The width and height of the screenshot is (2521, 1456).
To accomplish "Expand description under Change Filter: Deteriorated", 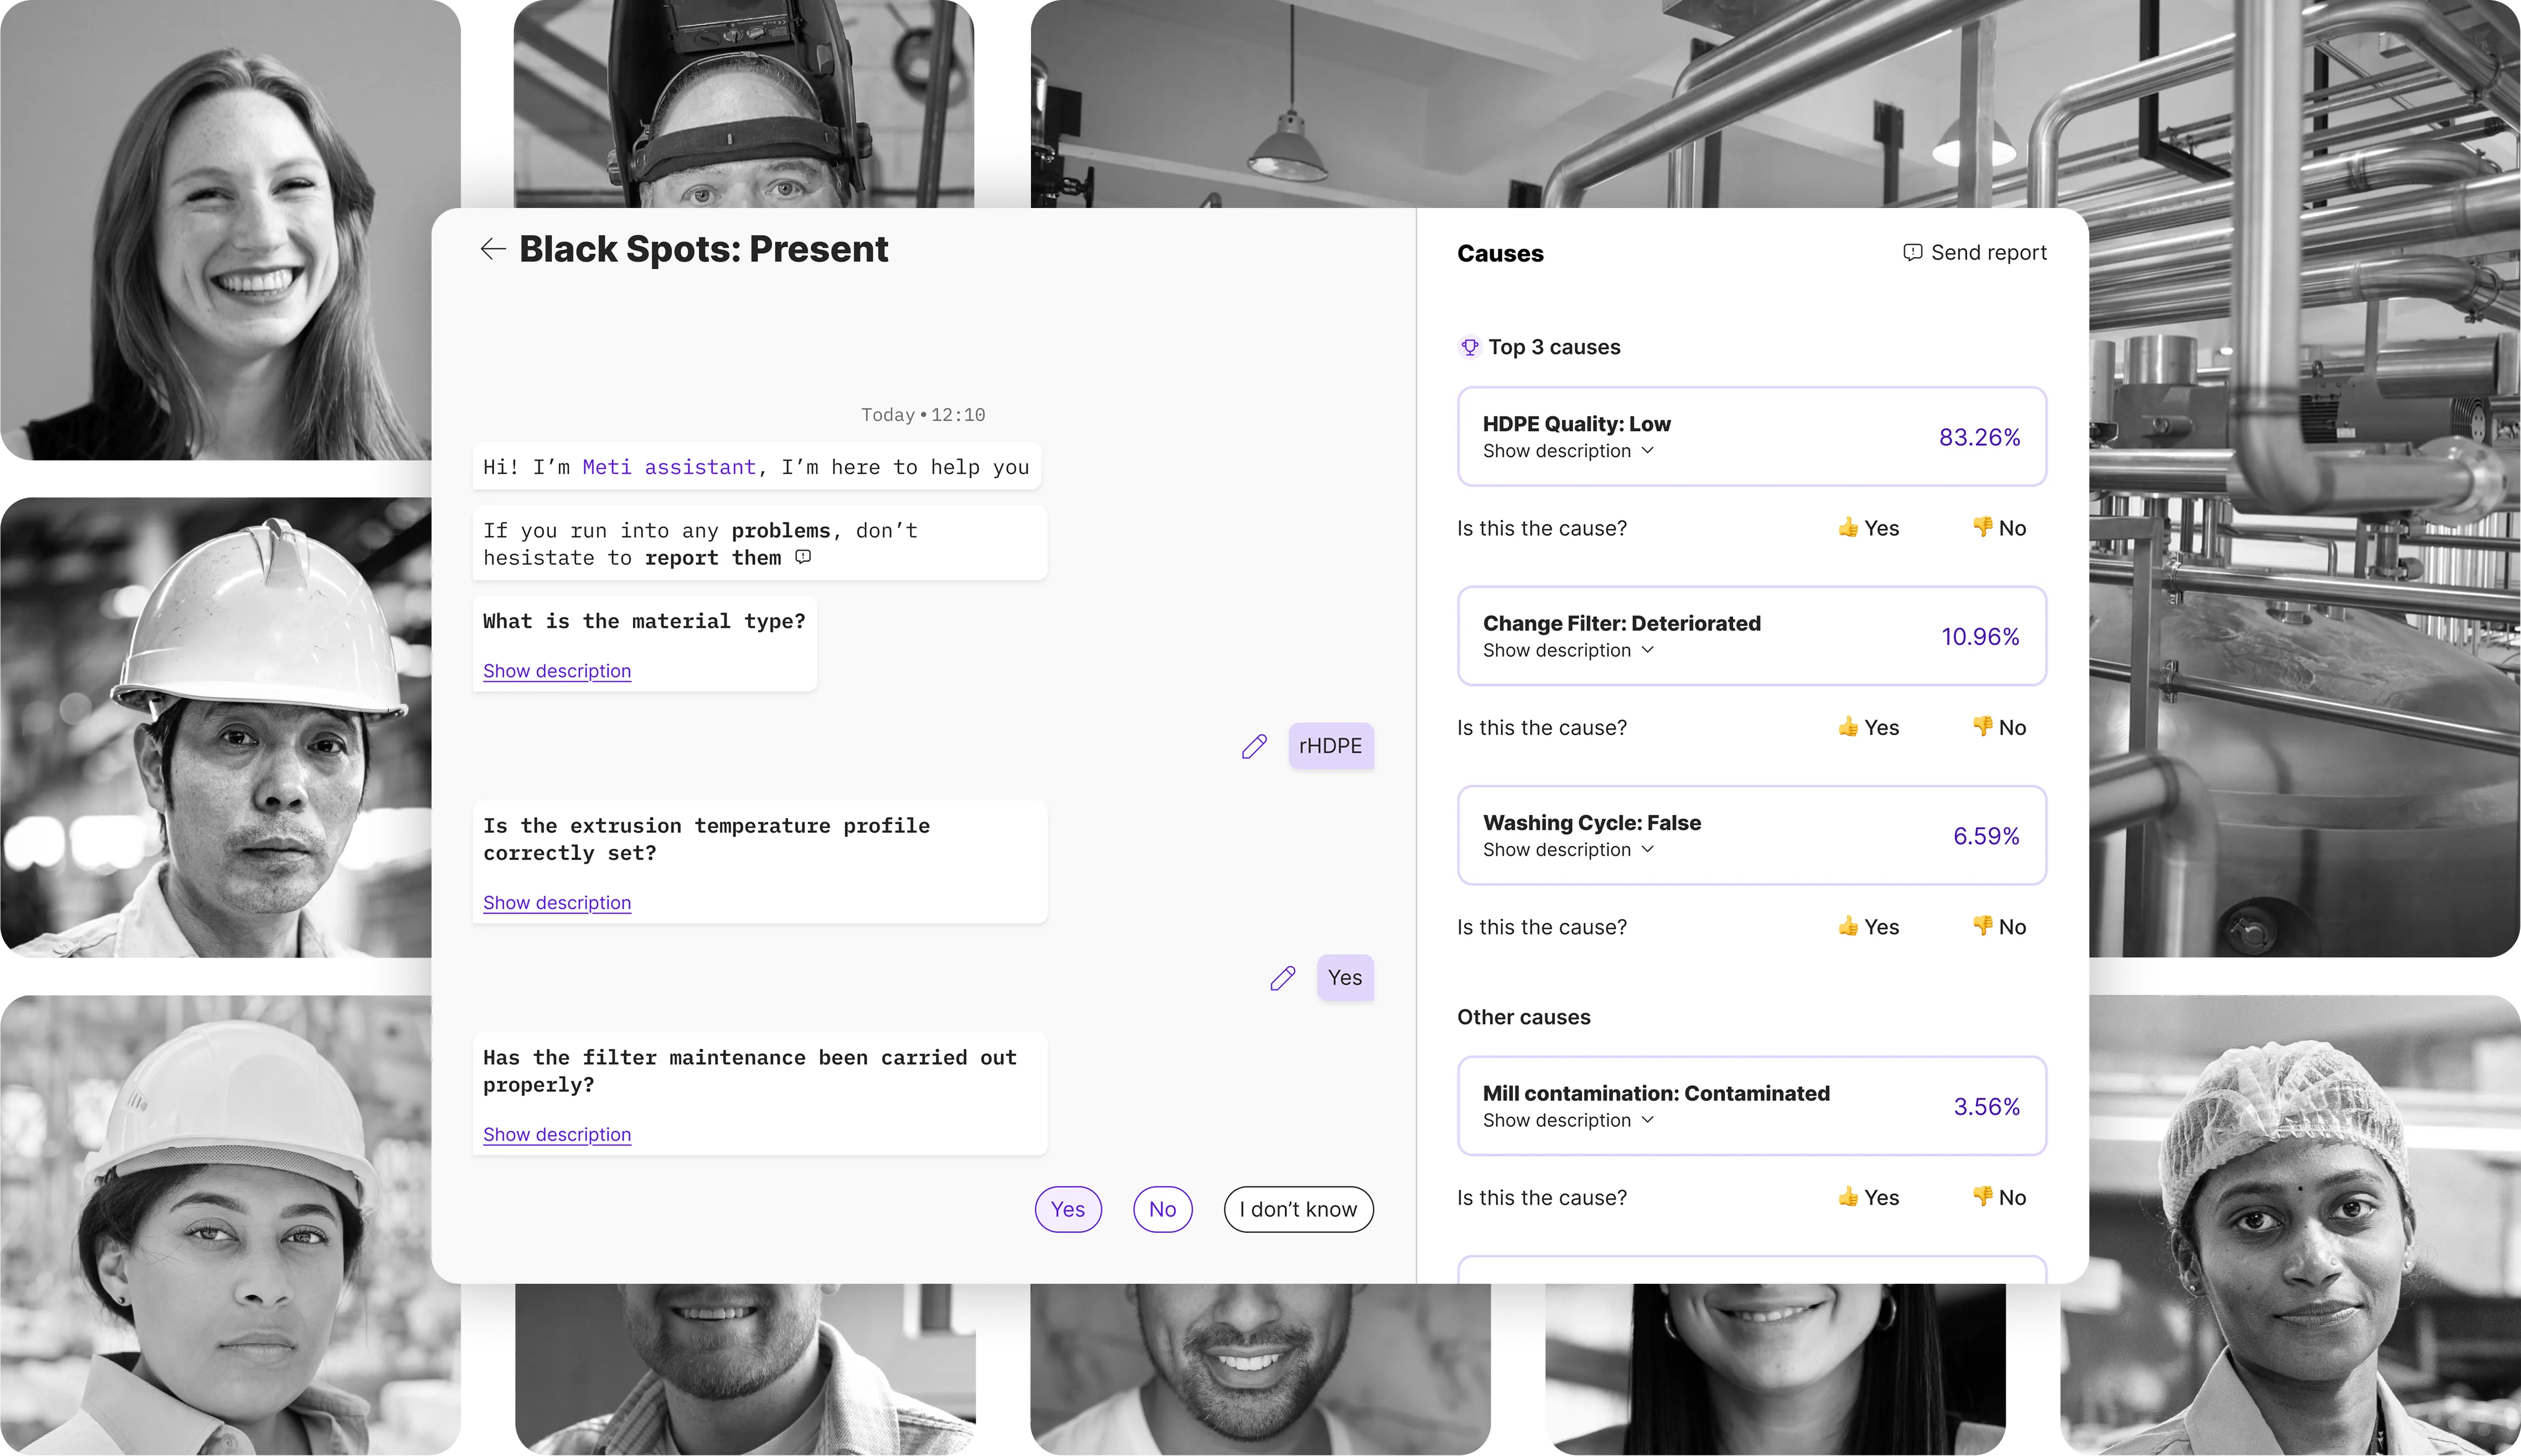I will coord(1568,650).
